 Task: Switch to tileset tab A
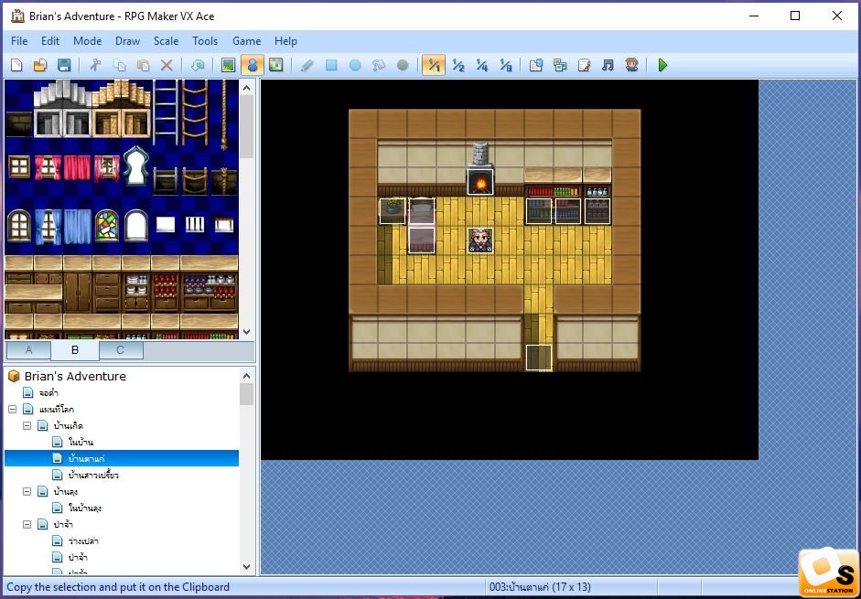tap(28, 350)
